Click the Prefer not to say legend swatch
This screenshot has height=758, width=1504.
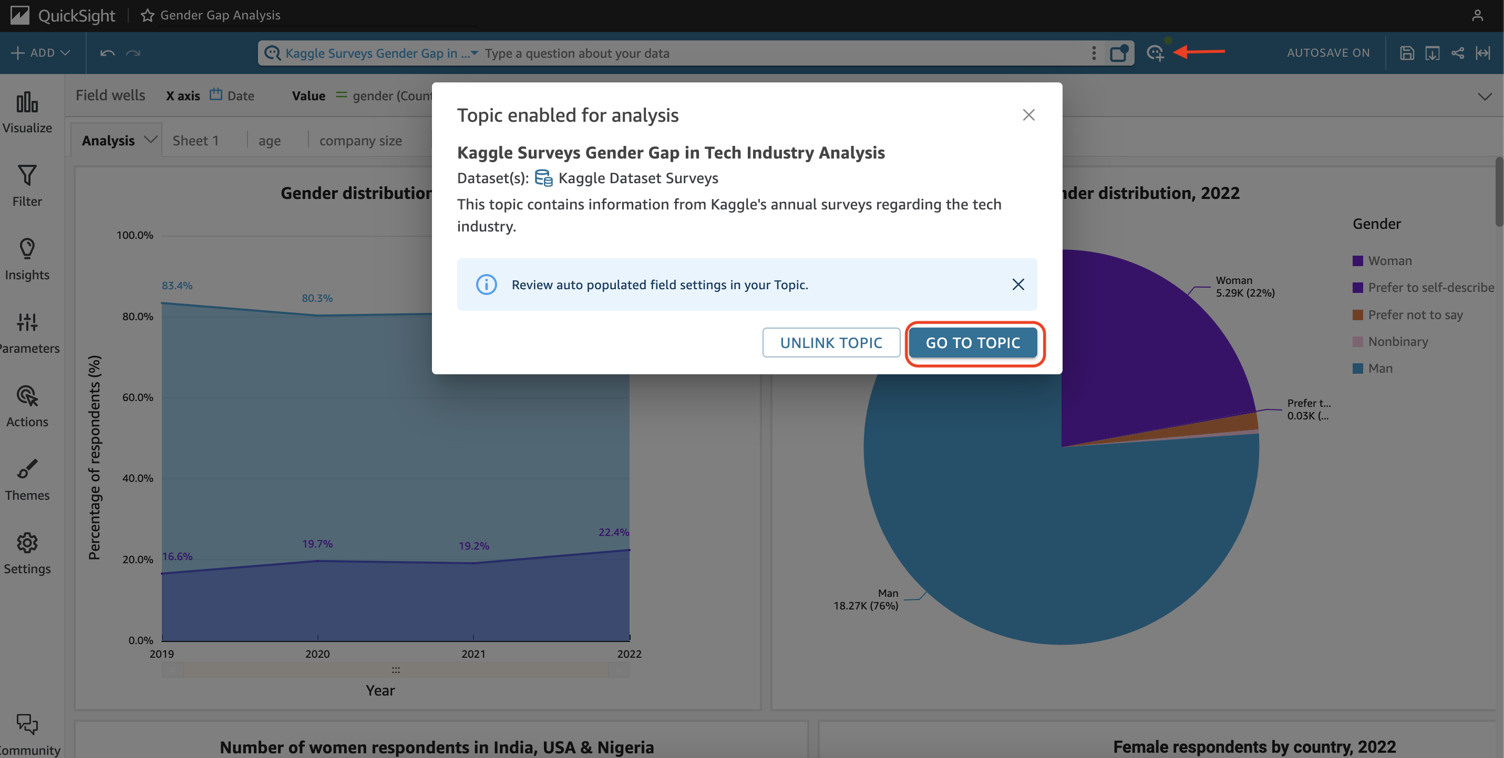tap(1357, 315)
